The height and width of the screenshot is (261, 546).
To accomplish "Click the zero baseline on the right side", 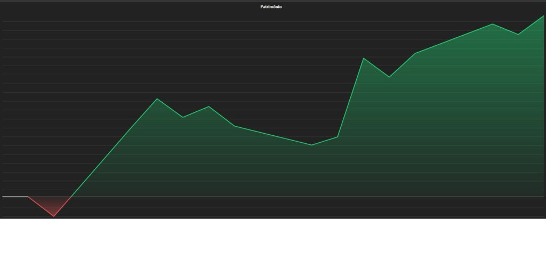I will (x=480, y=197).
